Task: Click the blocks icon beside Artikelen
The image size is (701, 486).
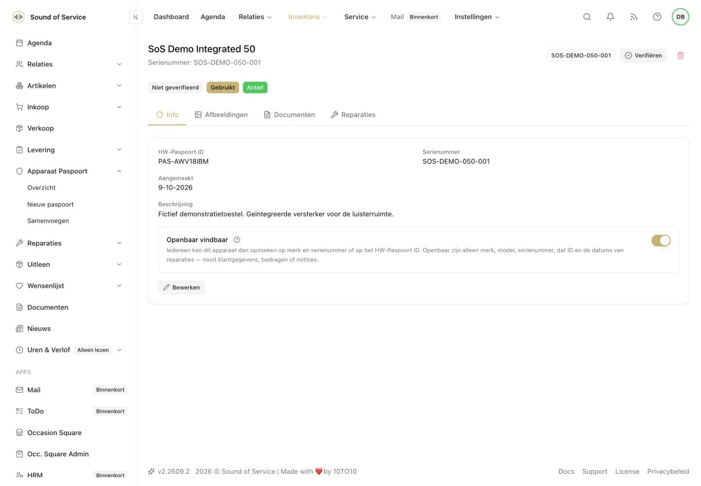Action: (19, 86)
